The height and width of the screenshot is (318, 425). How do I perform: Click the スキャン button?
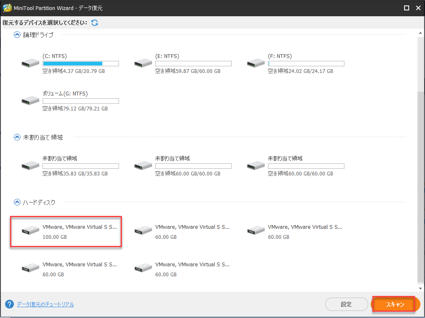(x=395, y=304)
